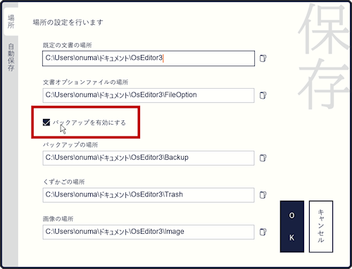
Task: Click browse icon beside the Image path
Action: coord(263,232)
